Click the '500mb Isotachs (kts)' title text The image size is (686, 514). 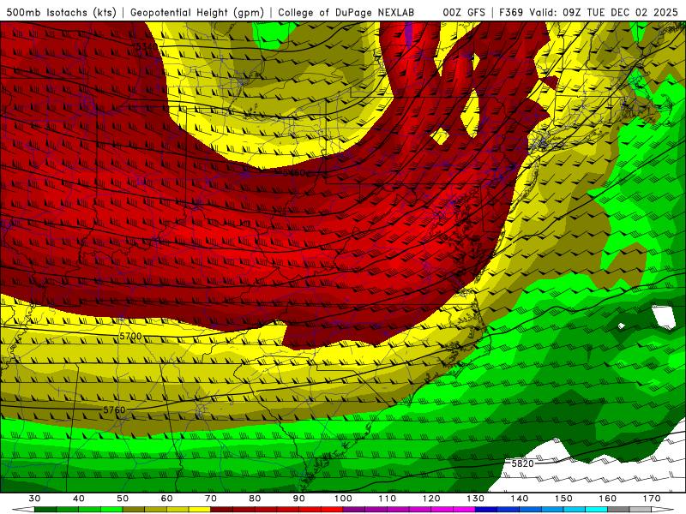(x=61, y=13)
